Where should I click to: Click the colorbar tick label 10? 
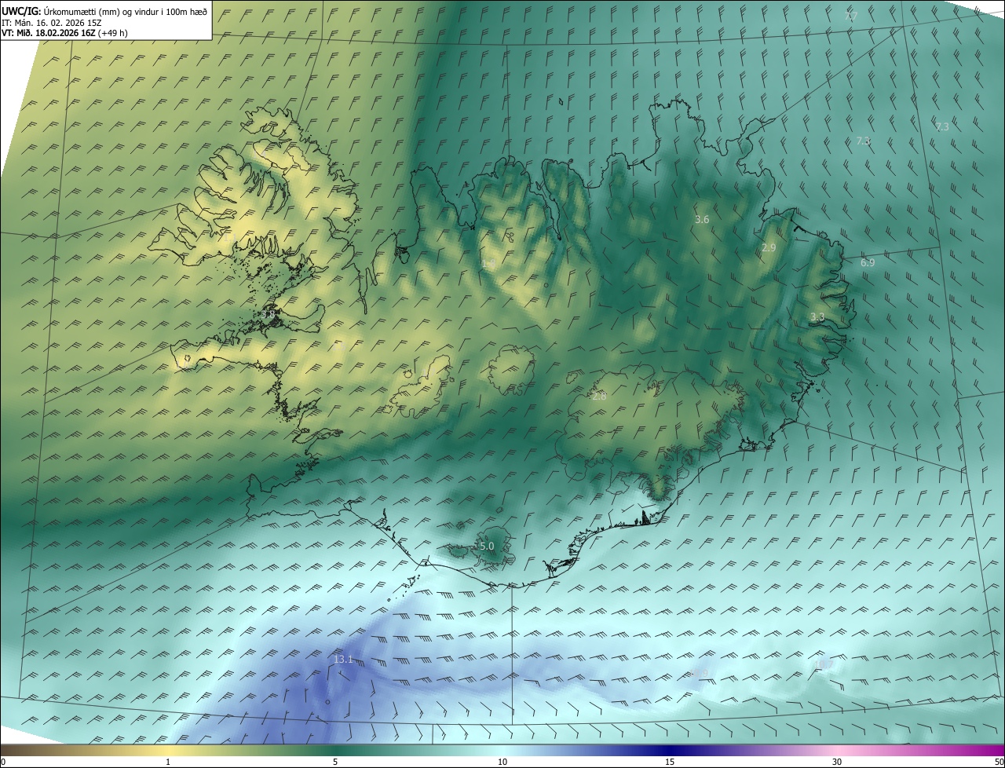tap(502, 762)
